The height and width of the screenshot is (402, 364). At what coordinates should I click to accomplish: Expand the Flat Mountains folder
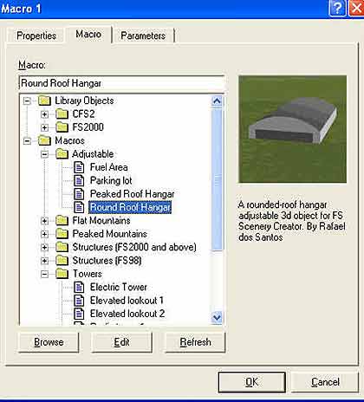(x=44, y=221)
